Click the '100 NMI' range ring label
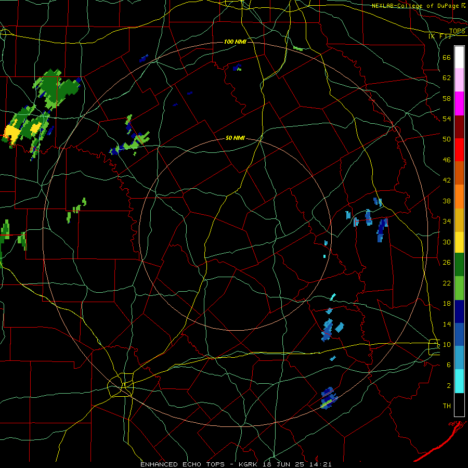This screenshot has height=468, width=468. (x=235, y=42)
